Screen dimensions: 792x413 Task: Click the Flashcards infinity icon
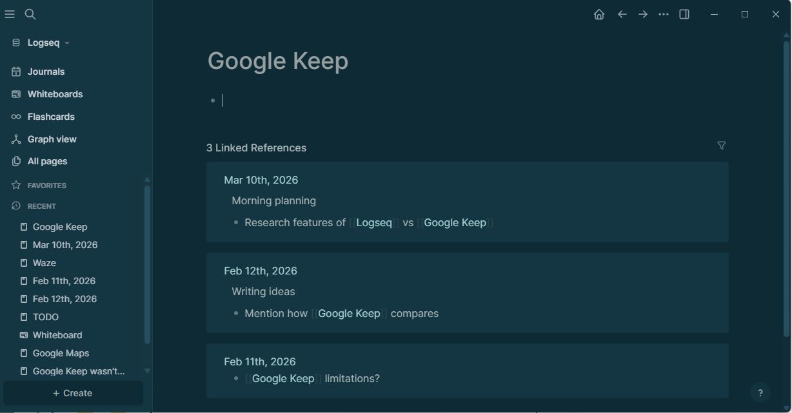16,117
